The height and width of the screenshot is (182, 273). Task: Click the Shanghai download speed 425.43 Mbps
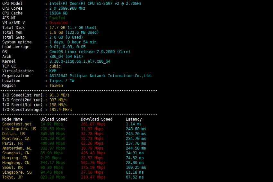[x=93, y=153]
